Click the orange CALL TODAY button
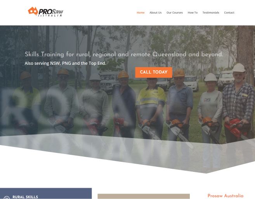Image resolution: width=255 pixels, height=199 pixels. pyautogui.click(x=154, y=72)
